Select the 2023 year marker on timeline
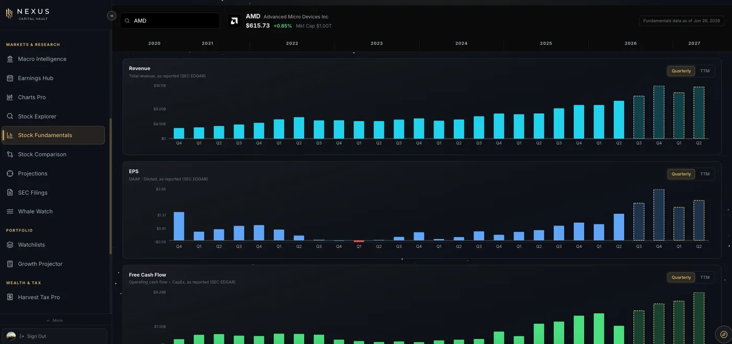This screenshot has height=344, width=732. pyautogui.click(x=376, y=43)
